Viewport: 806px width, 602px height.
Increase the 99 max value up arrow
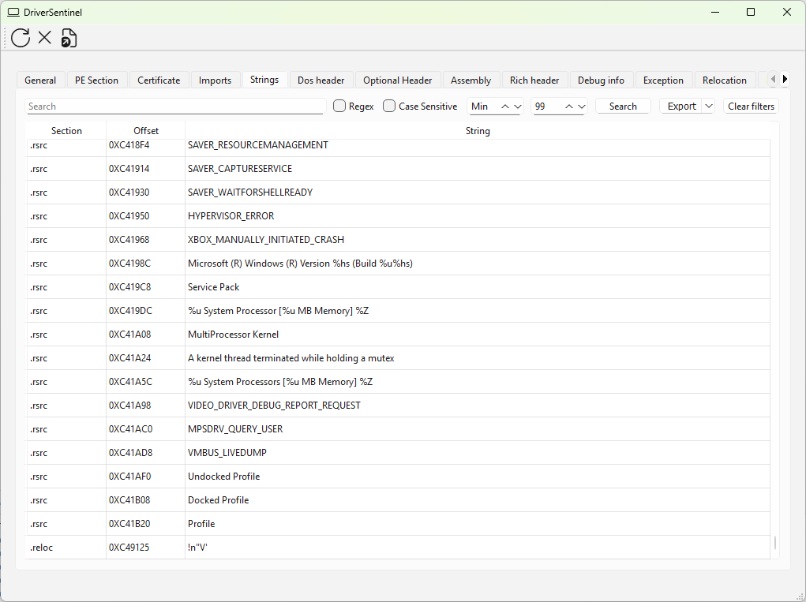570,107
